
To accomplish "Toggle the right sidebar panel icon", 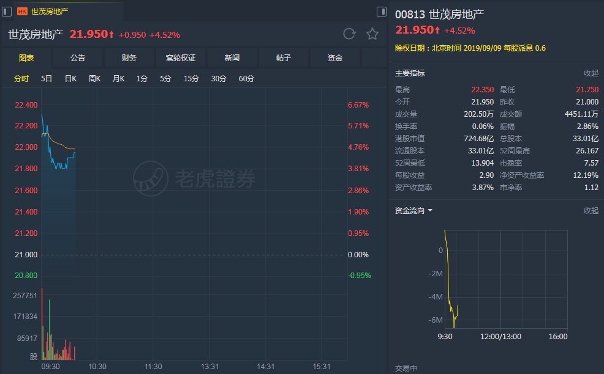I will coord(382,12).
